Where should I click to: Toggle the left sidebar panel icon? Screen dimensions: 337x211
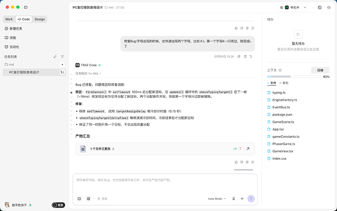tap(25, 7)
